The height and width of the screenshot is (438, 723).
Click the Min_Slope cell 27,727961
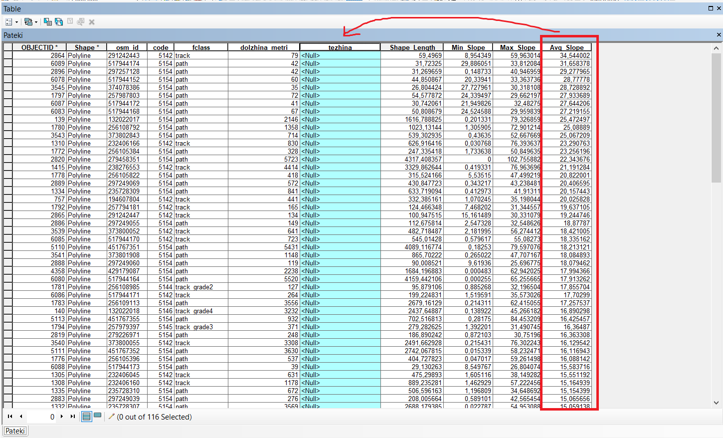(468, 87)
